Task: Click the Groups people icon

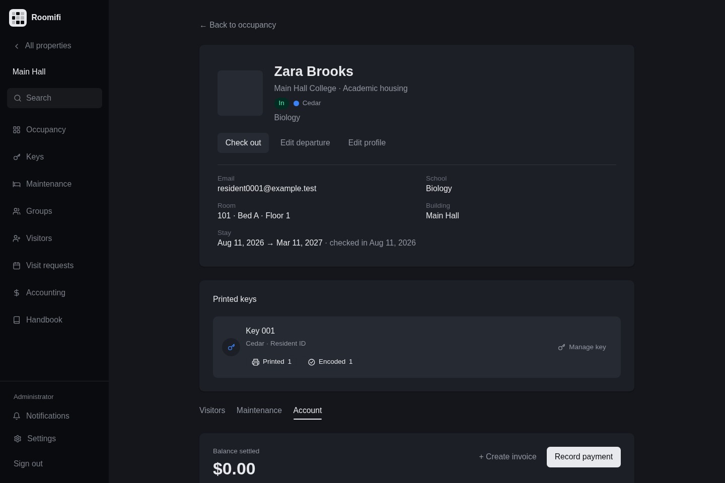Action: (x=17, y=211)
